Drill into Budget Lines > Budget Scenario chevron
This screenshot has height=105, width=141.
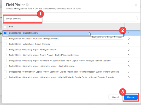coord(129,33)
